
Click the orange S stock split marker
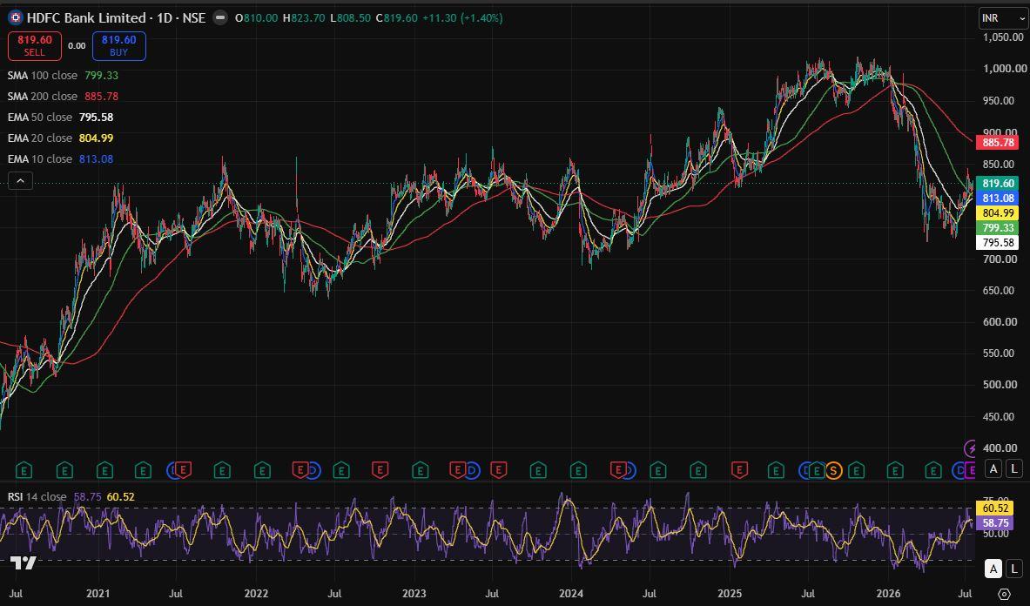coord(833,470)
